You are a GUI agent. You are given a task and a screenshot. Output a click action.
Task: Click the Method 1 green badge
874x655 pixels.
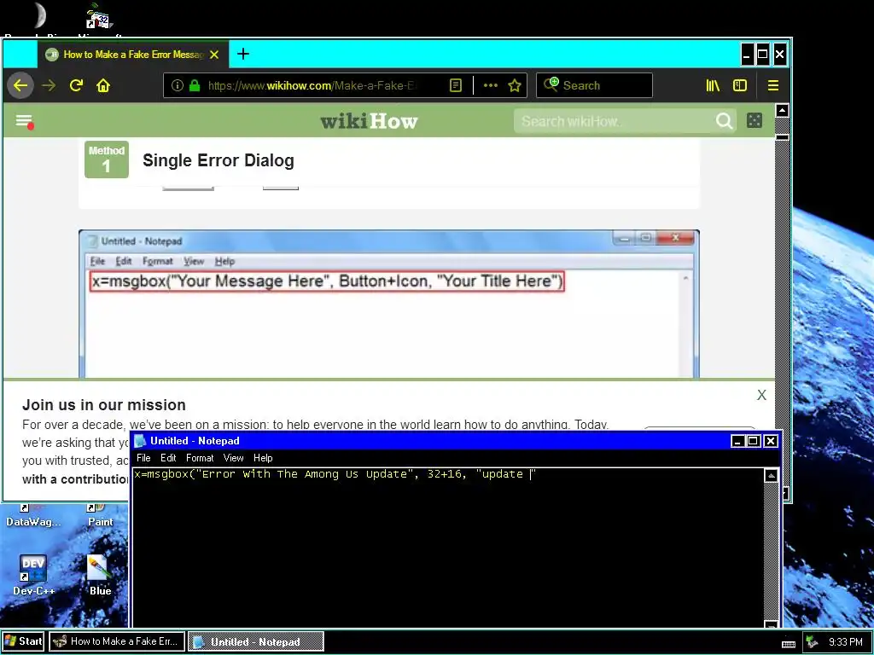click(107, 159)
